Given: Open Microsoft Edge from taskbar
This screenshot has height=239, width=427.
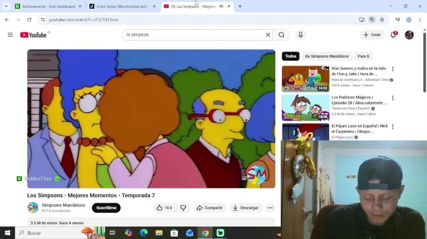Looking at the screenshot, I should pyautogui.click(x=144, y=233).
